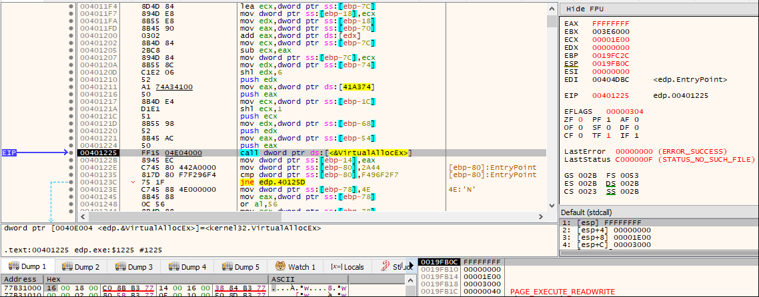Follow the jne edp.40125D instruction
This screenshot has height=297, width=759.
pos(269,182)
